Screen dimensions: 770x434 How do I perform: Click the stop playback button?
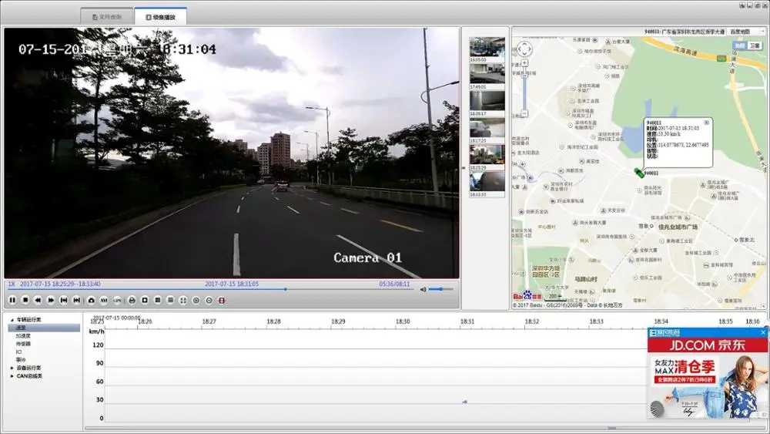25,299
